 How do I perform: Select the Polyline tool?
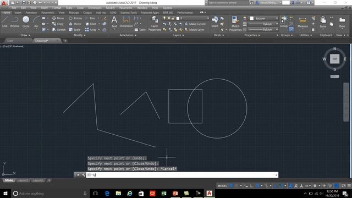tap(14, 22)
